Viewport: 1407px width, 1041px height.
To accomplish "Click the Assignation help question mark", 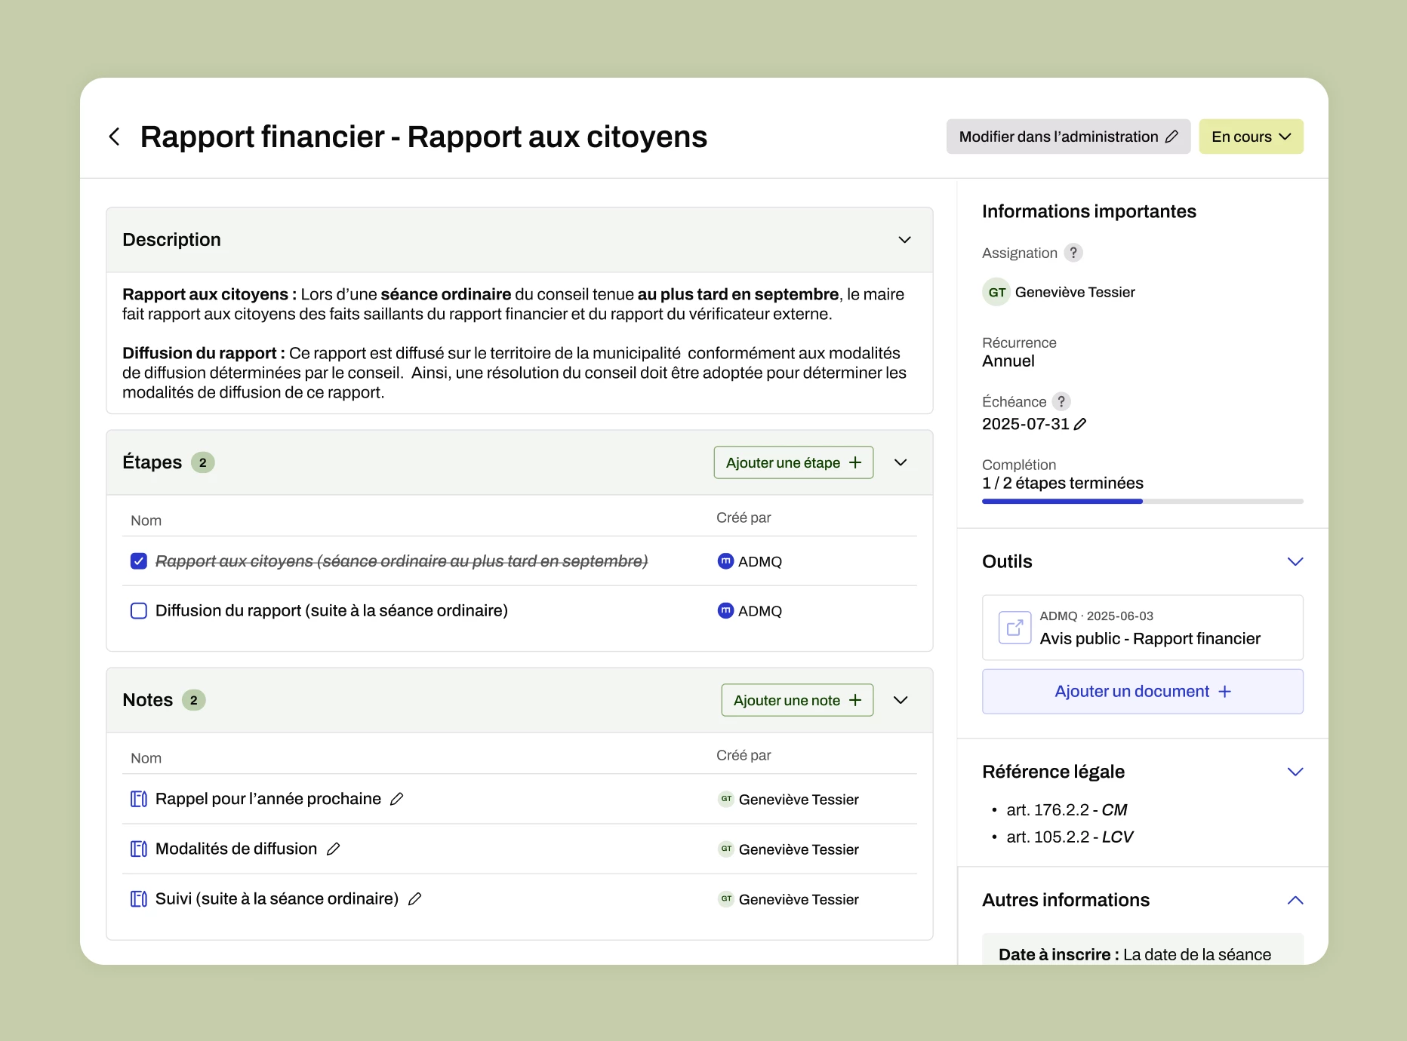I will pyautogui.click(x=1073, y=253).
